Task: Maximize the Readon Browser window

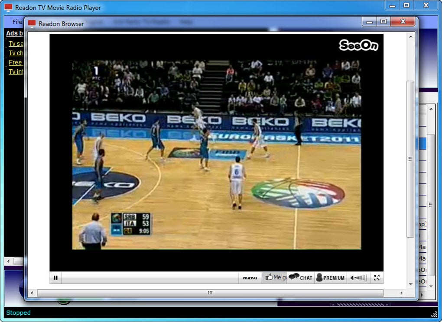Action: [383, 21]
